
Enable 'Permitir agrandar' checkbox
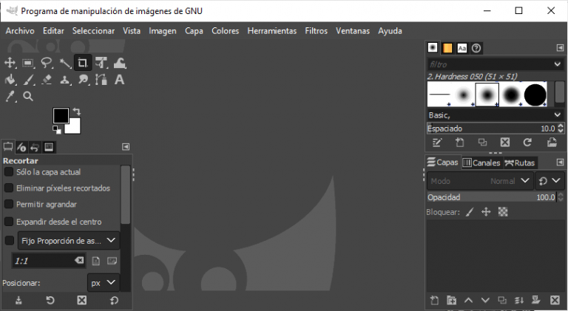click(x=9, y=205)
